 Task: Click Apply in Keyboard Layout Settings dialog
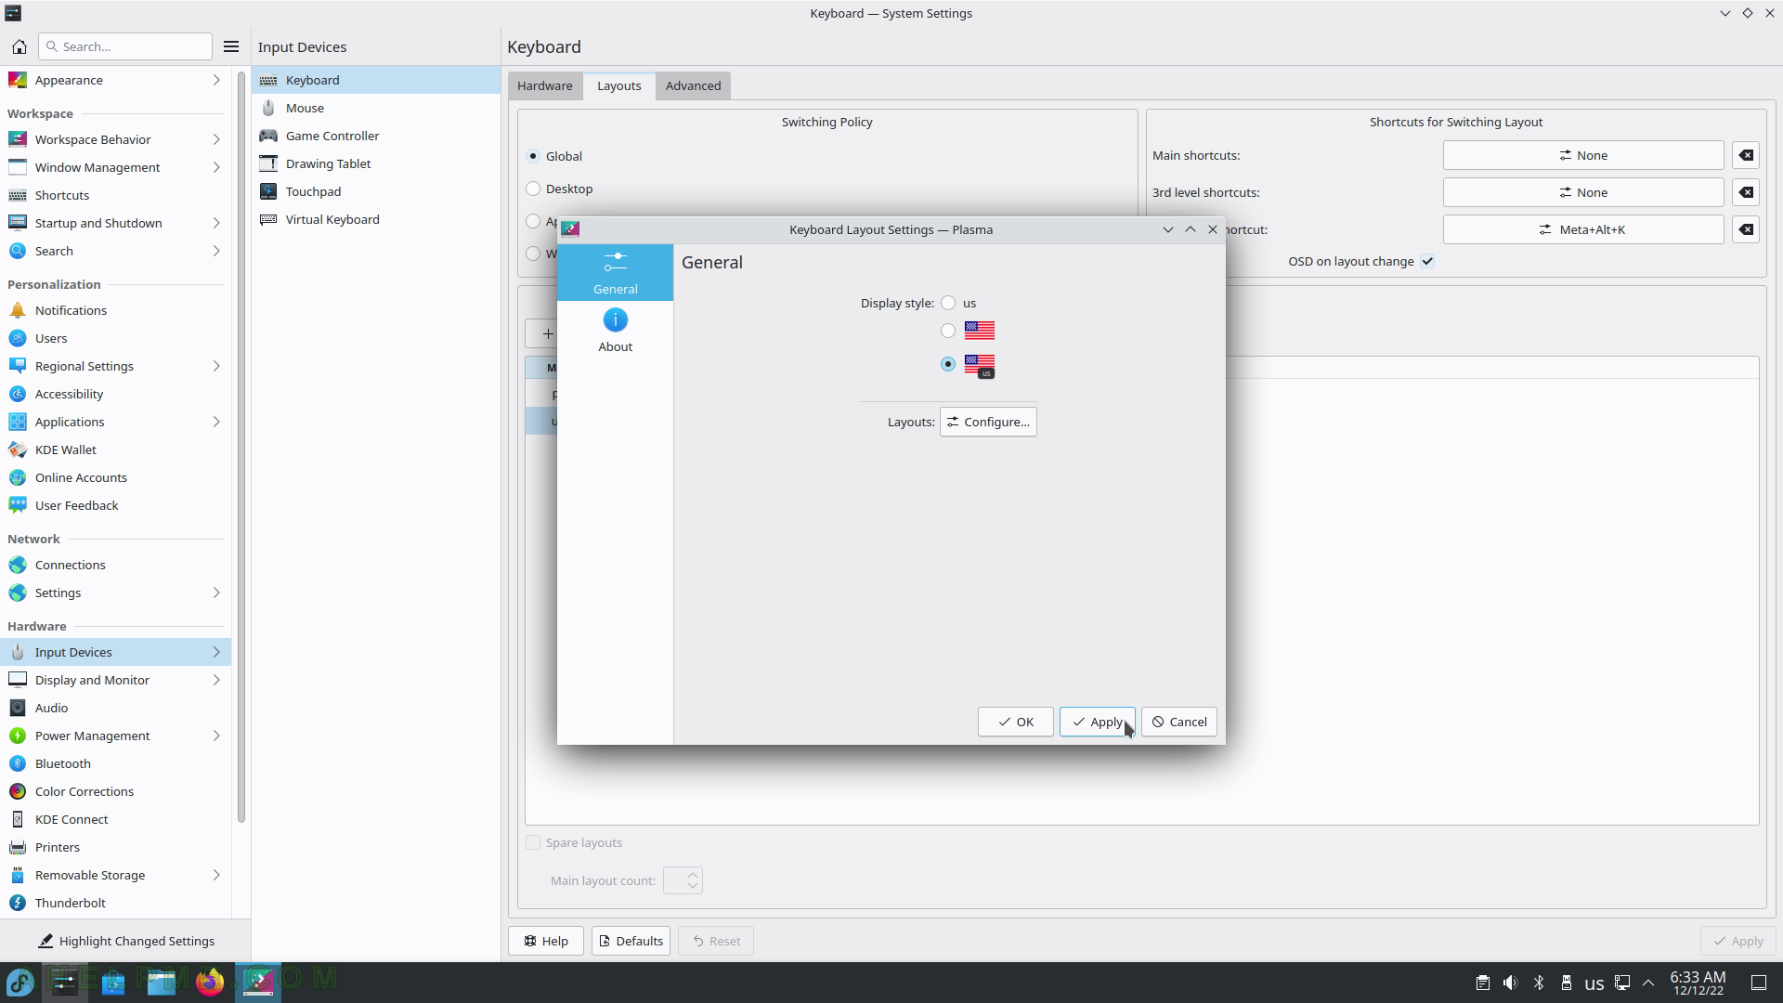pyautogui.click(x=1097, y=722)
